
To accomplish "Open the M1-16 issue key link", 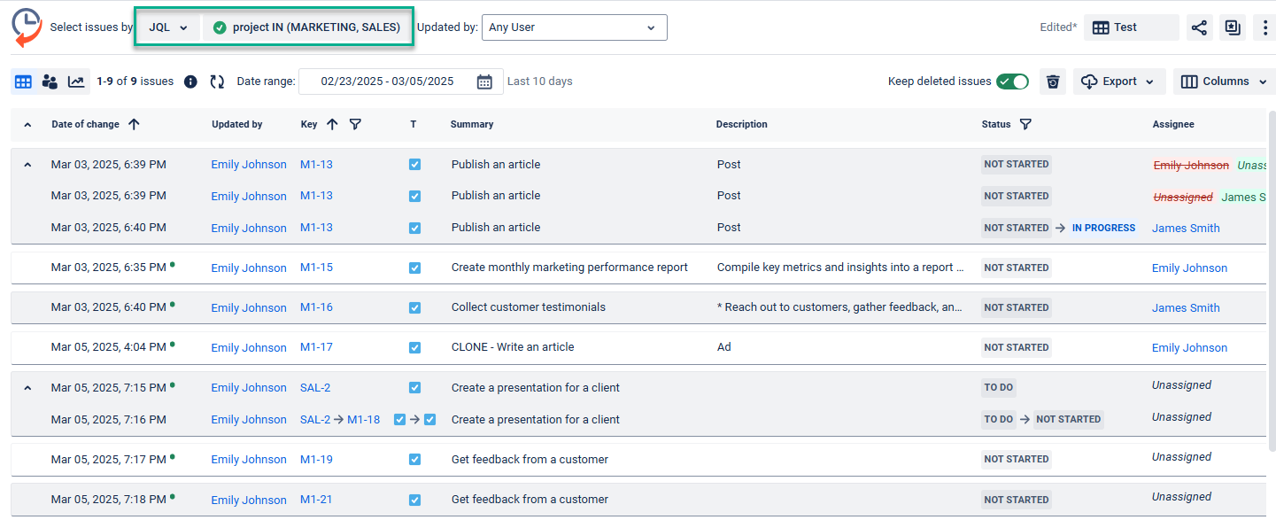I will click(316, 307).
